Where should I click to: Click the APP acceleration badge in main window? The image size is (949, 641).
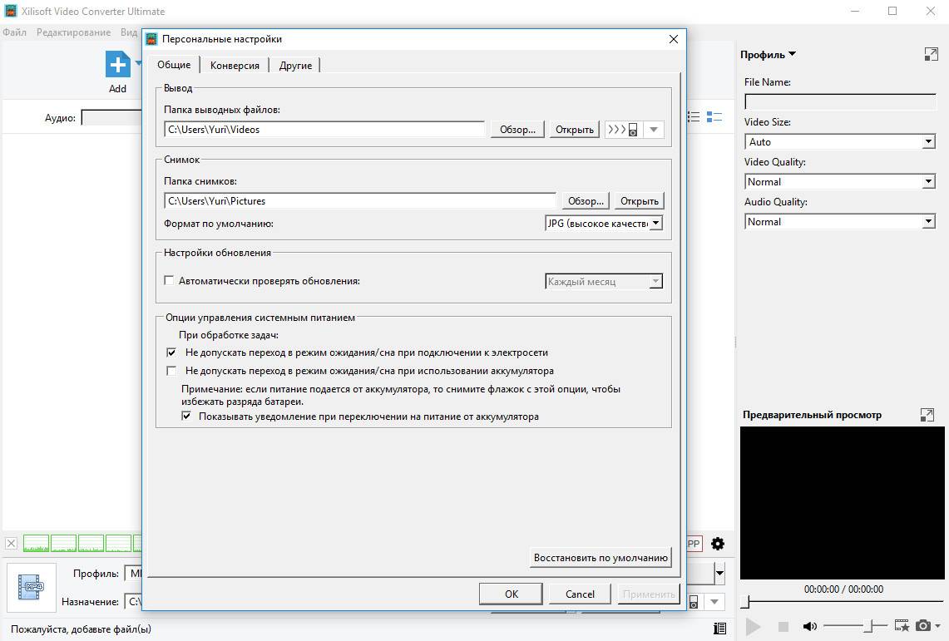pyautogui.click(x=694, y=544)
